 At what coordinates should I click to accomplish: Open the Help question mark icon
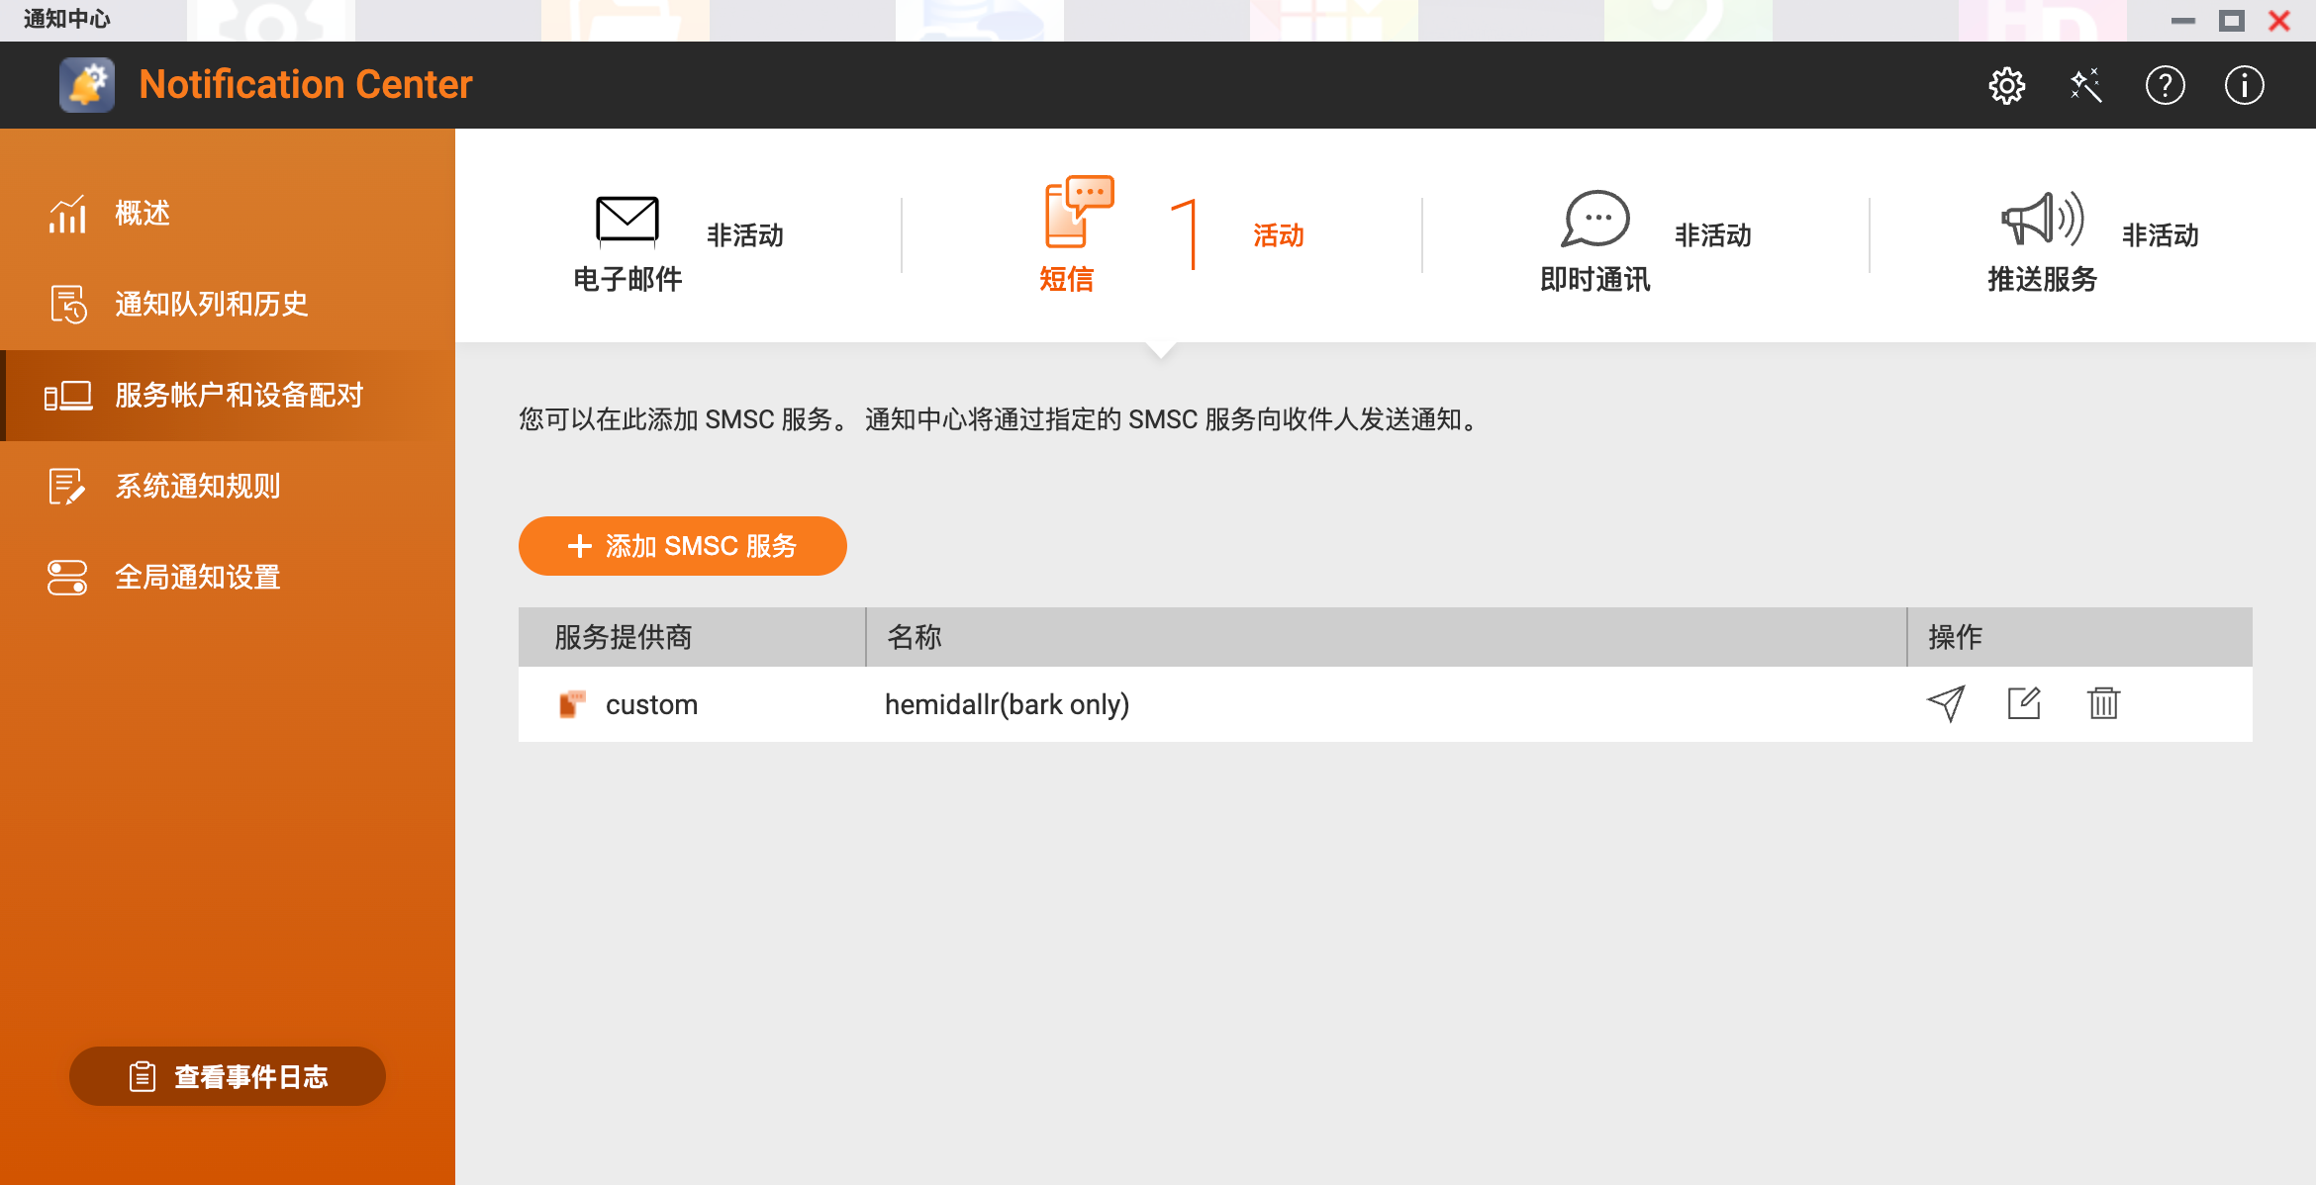point(2165,85)
